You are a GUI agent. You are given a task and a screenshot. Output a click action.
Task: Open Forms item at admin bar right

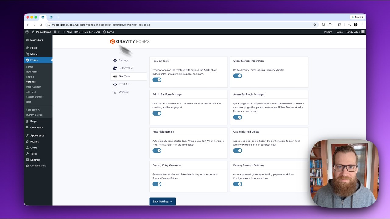point(339,32)
